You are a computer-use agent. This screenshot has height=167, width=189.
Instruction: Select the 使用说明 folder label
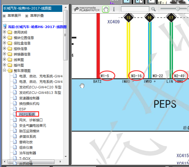pyautogui.click(x=20, y=32)
